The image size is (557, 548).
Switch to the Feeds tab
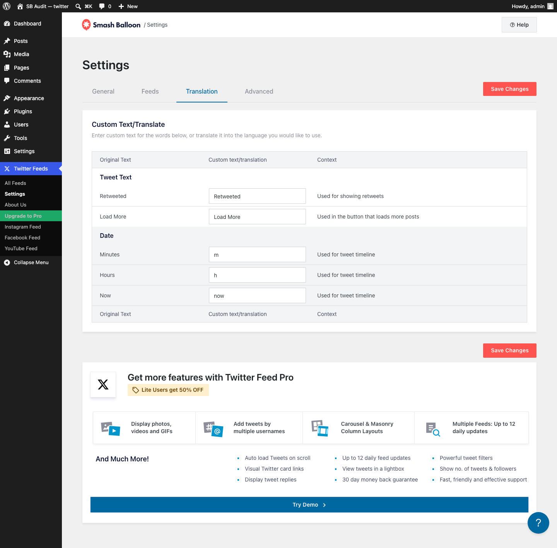coord(150,92)
